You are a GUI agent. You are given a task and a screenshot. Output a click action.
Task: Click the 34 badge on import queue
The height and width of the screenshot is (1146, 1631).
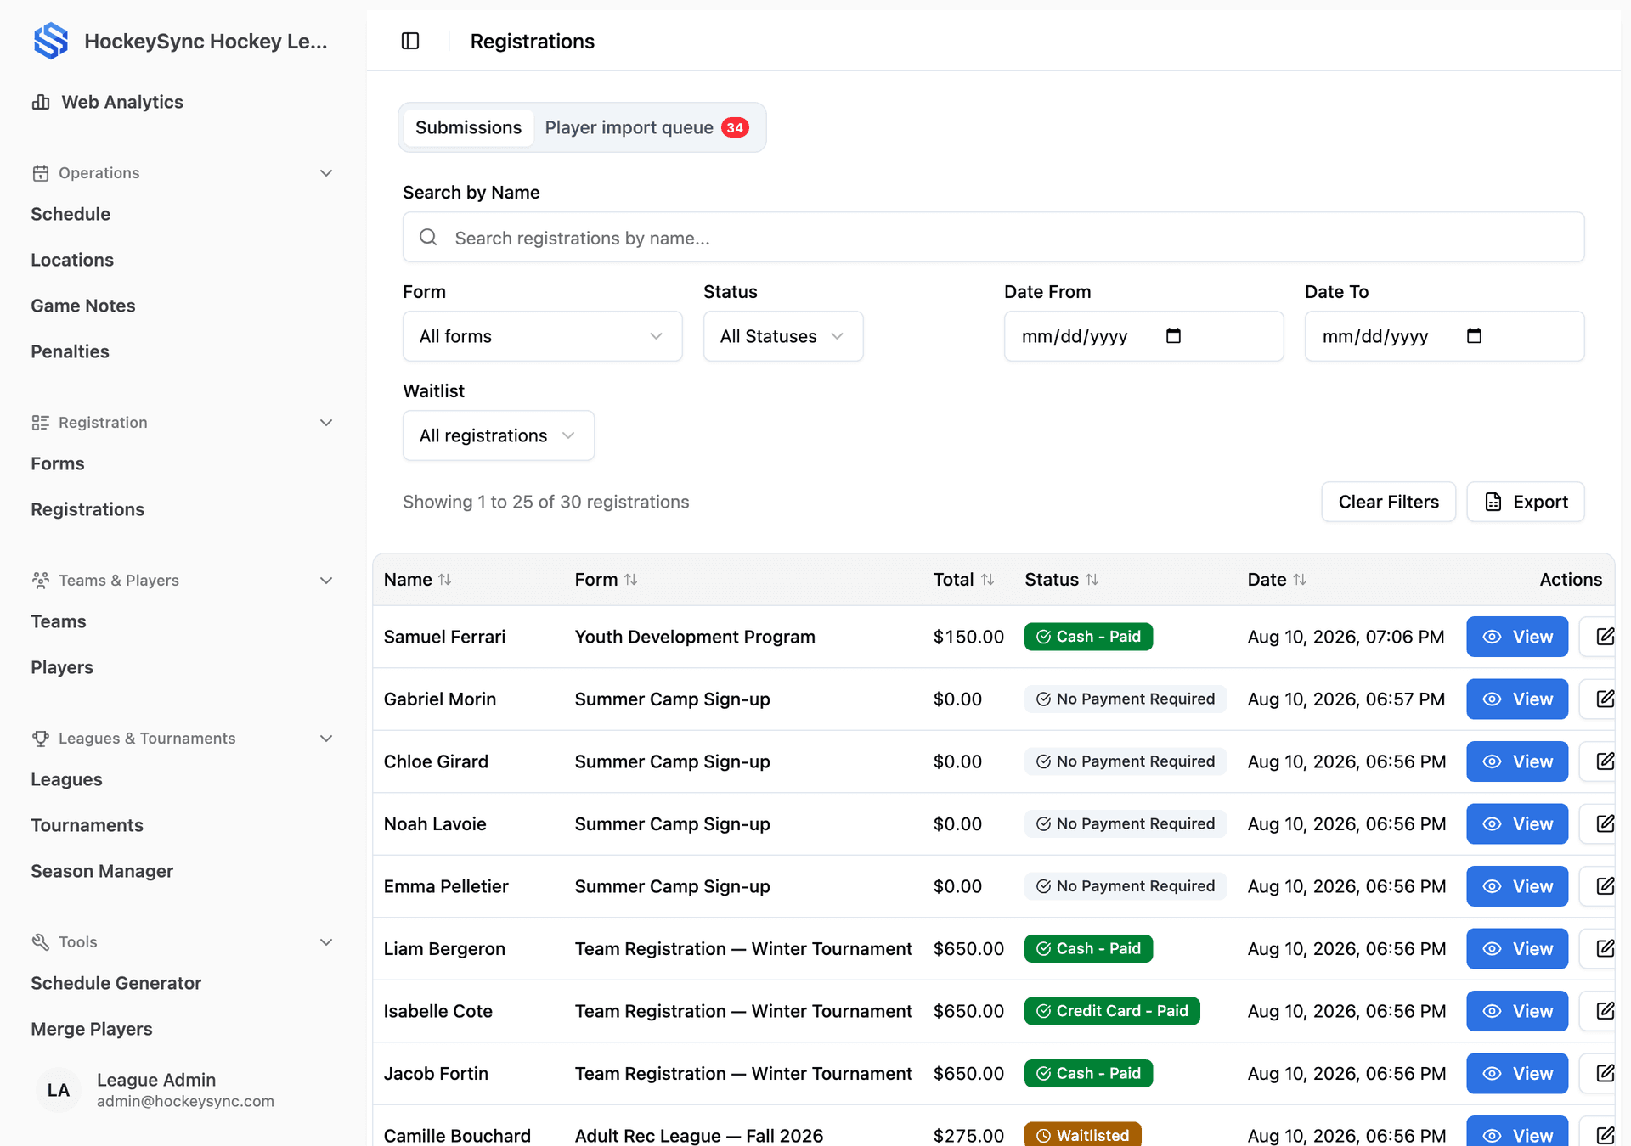pos(735,127)
